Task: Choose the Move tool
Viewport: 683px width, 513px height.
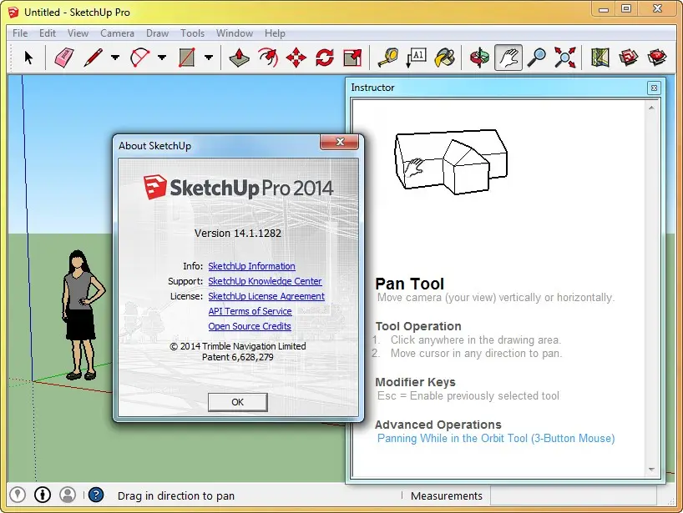Action: coord(296,58)
